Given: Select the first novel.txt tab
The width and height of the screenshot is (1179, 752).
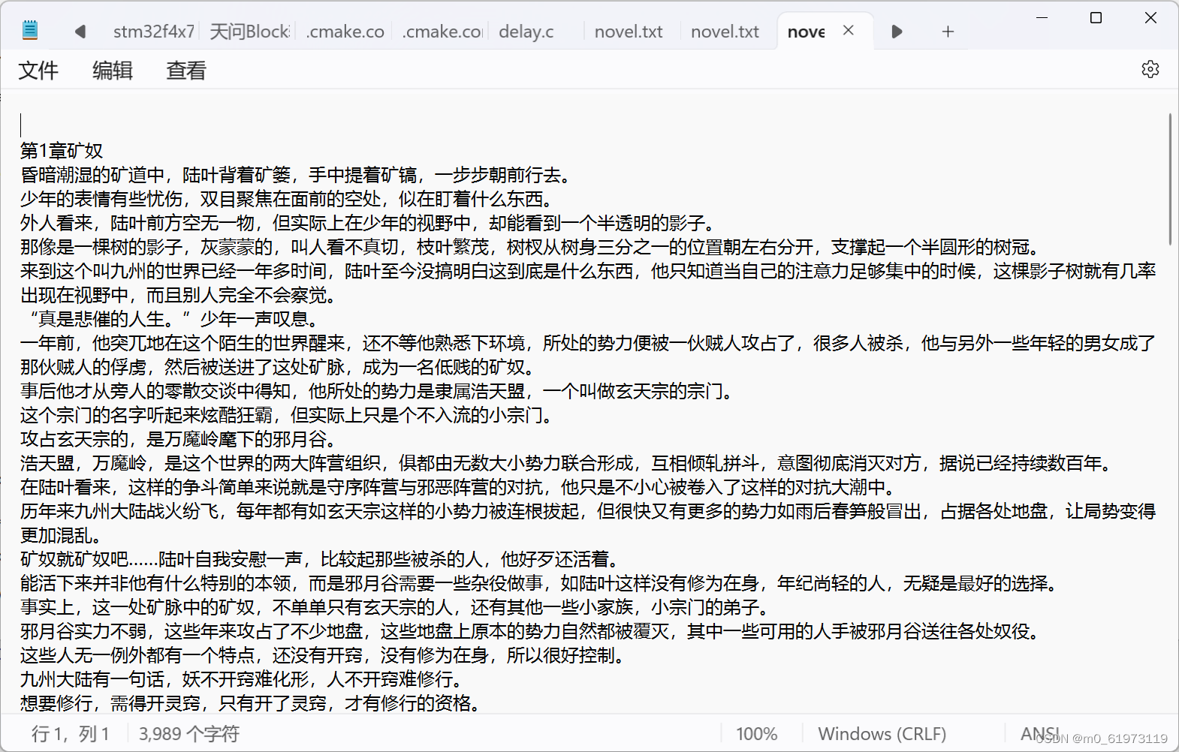Looking at the screenshot, I should tap(629, 32).
